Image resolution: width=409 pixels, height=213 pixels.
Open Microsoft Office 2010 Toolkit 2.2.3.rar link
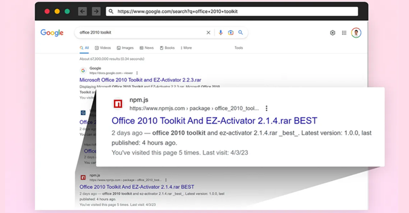pos(140,80)
